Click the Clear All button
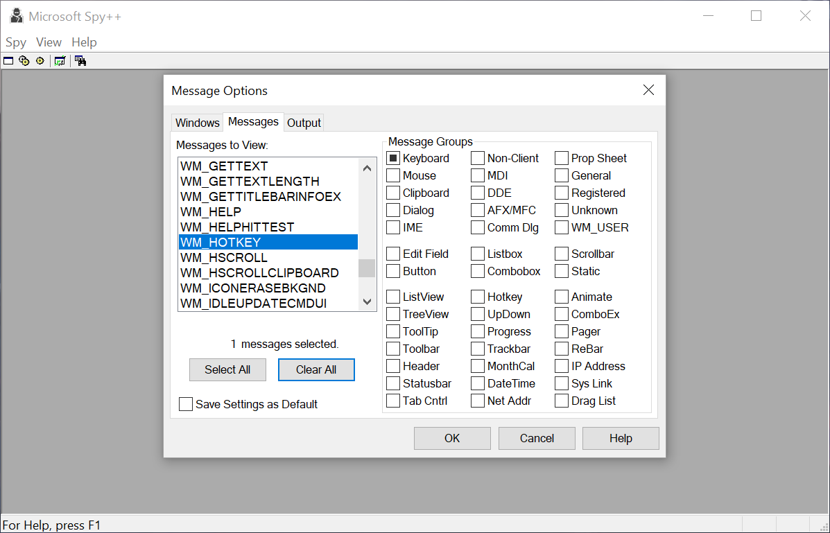The width and height of the screenshot is (830, 533). point(316,370)
